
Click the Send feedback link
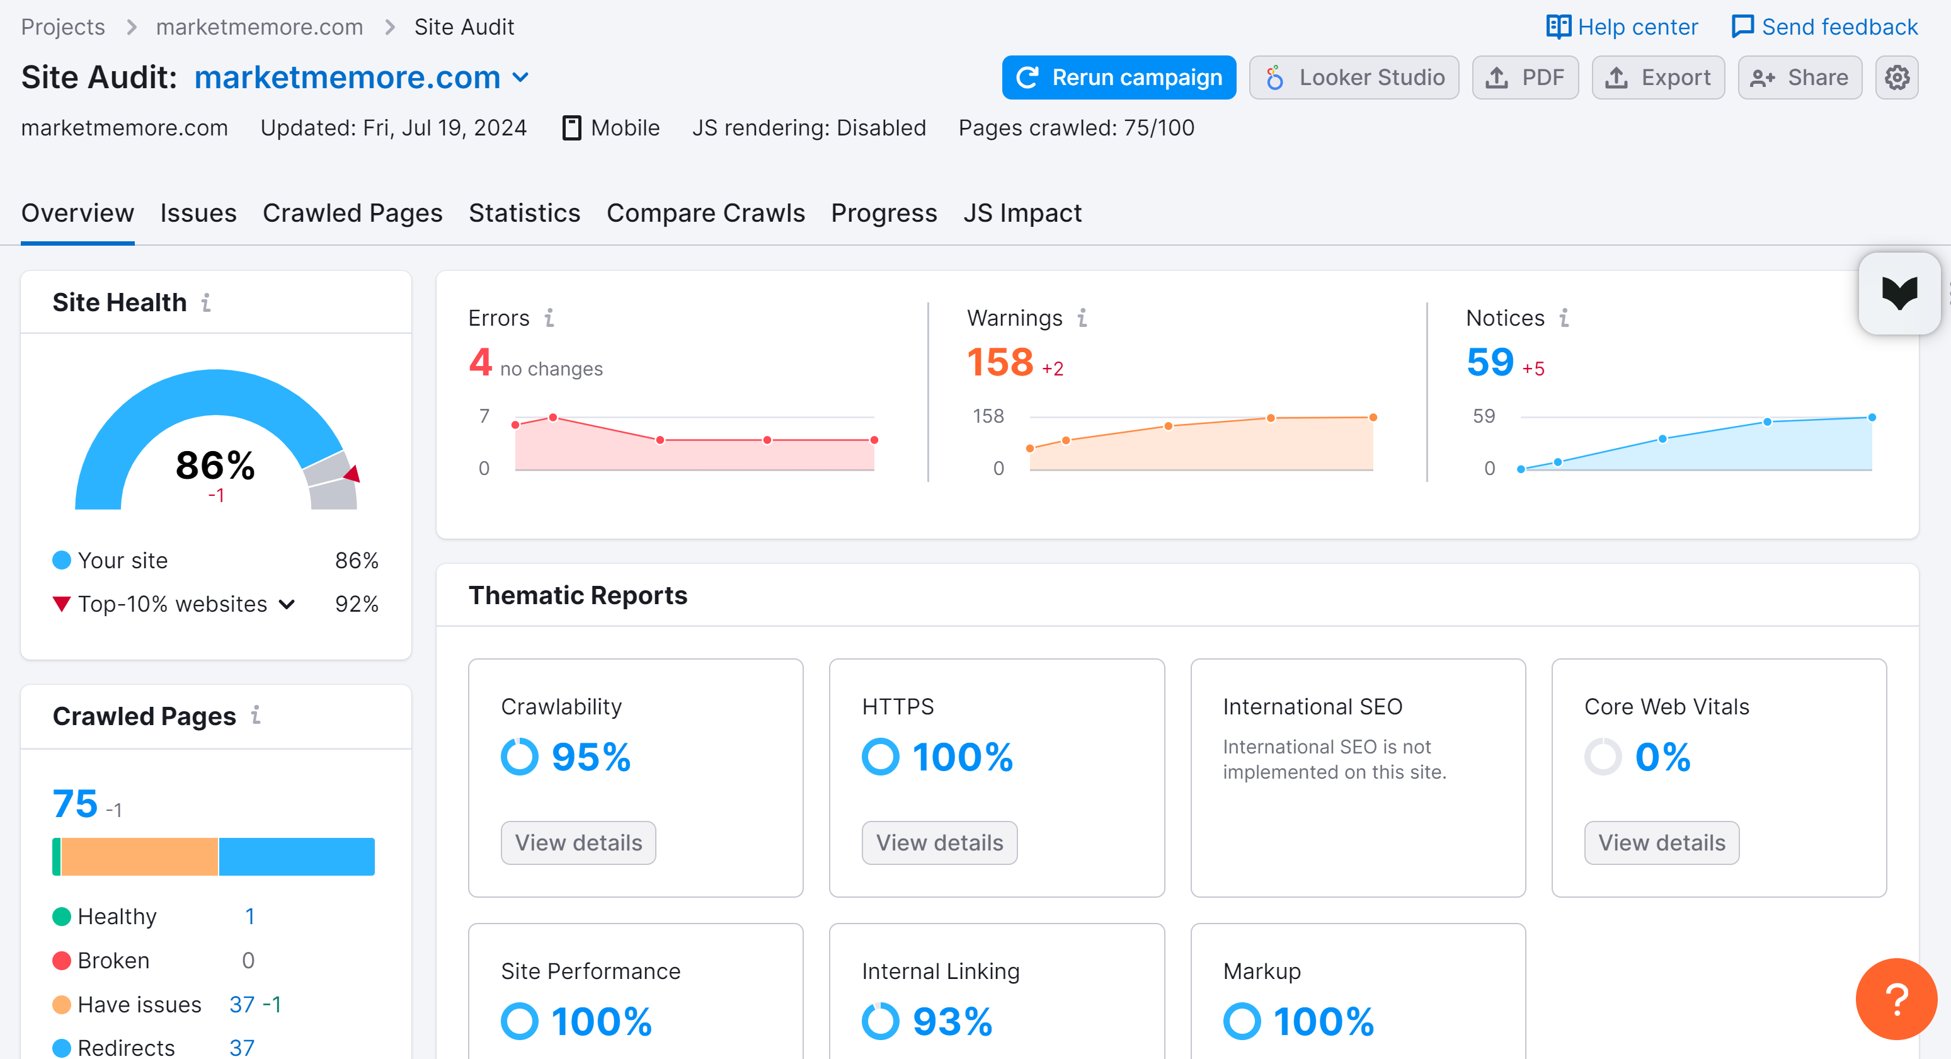[1824, 27]
